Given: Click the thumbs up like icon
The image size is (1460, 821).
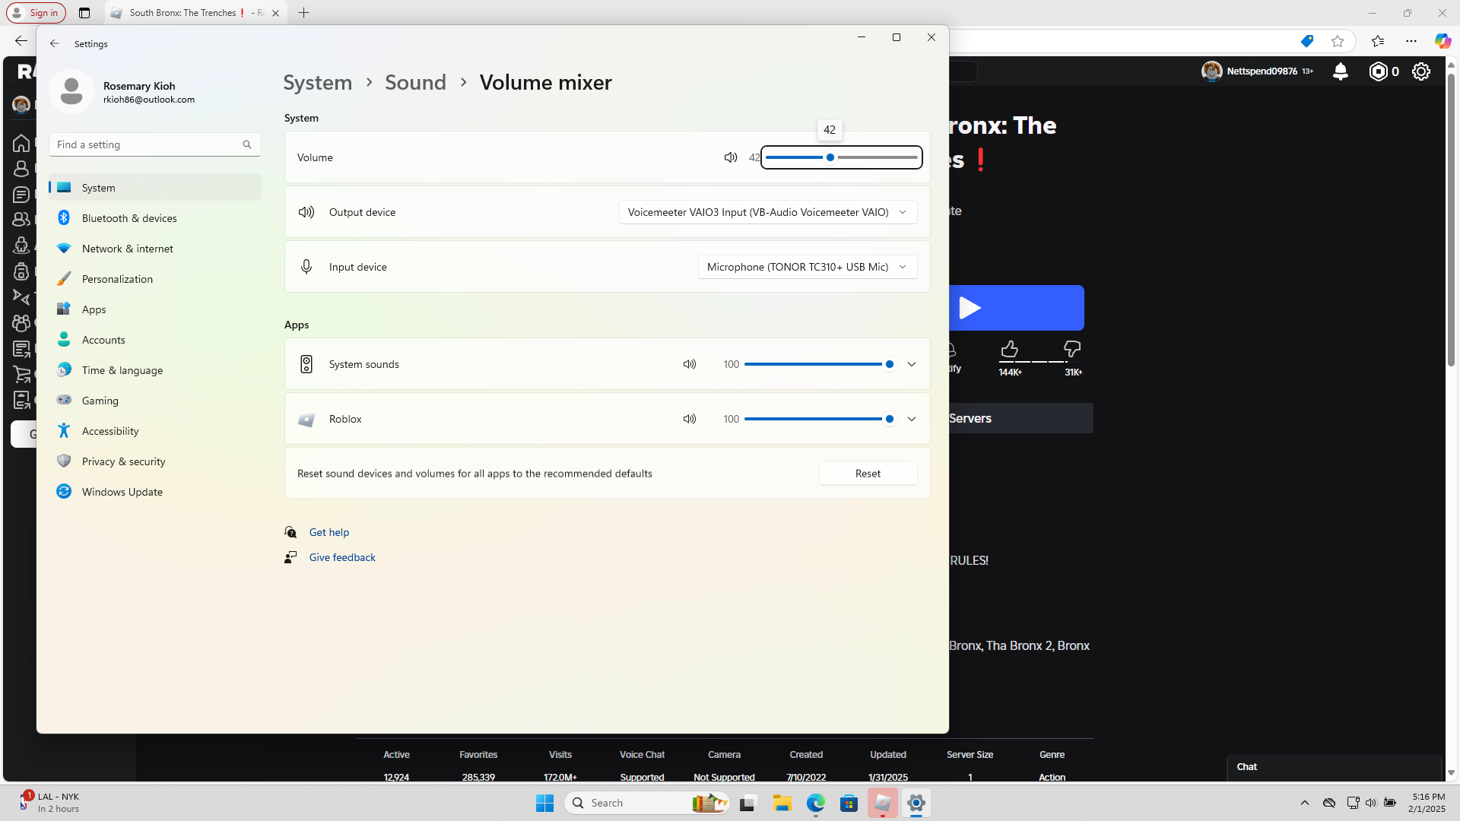Looking at the screenshot, I should coord(1009,349).
